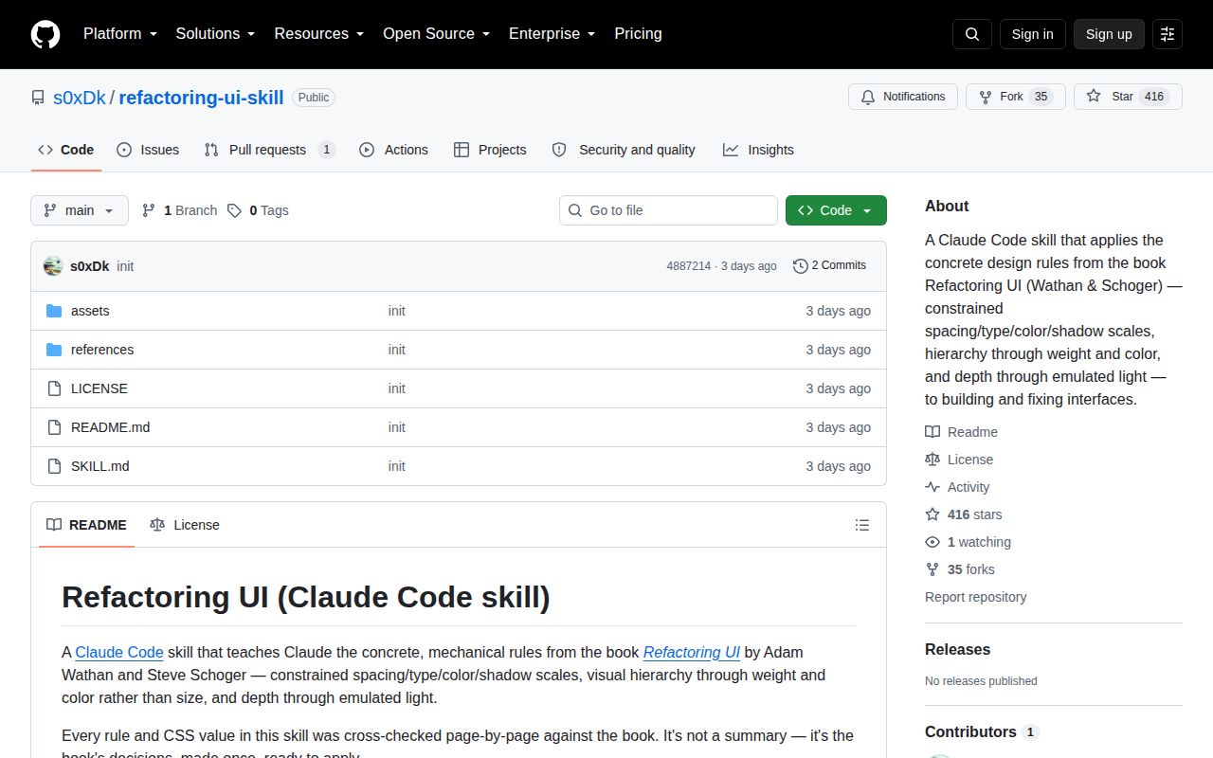
Task: Click the Notifications bell button
Action: click(x=903, y=97)
